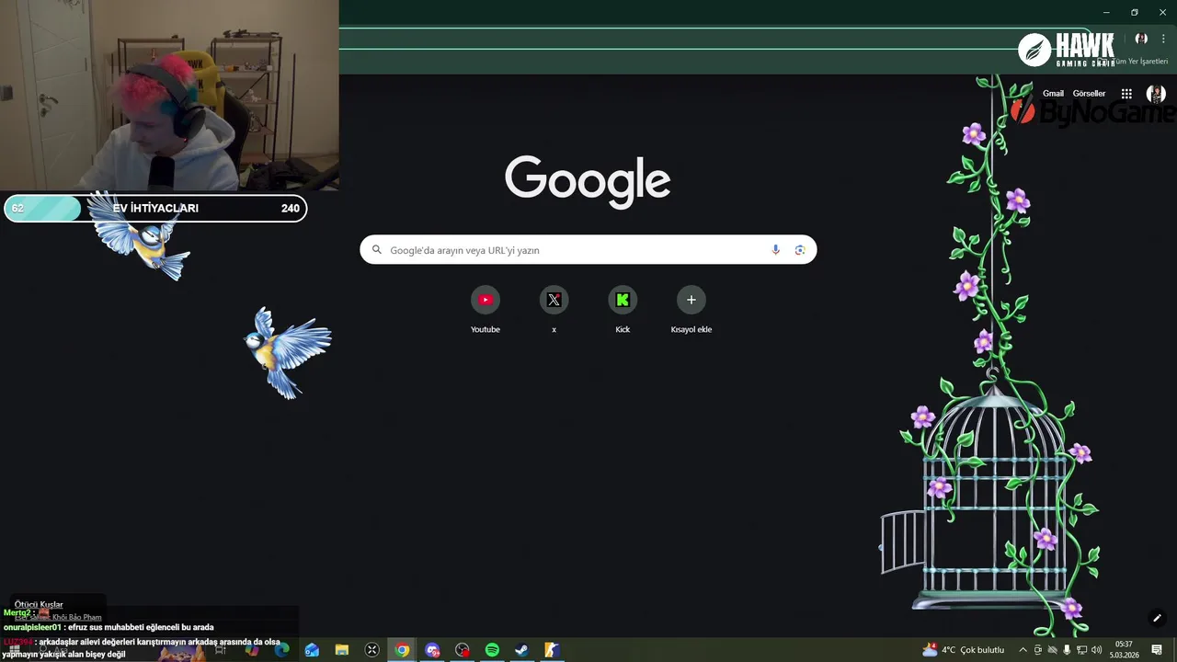This screenshot has height=662, width=1177.
Task: Customize Chrome with the pencil icon
Action: pos(1157,618)
